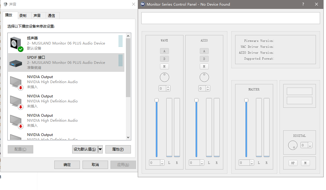Image resolution: width=326 pixels, height=190 pixels.
Task: Open the 设为默认值 dropdown arrow
Action: tap(100, 149)
